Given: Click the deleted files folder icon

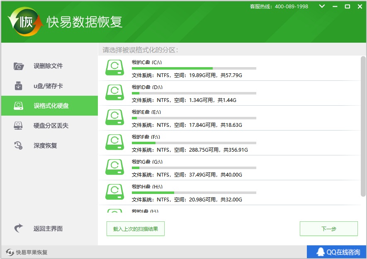Looking at the screenshot, I should tap(19, 66).
